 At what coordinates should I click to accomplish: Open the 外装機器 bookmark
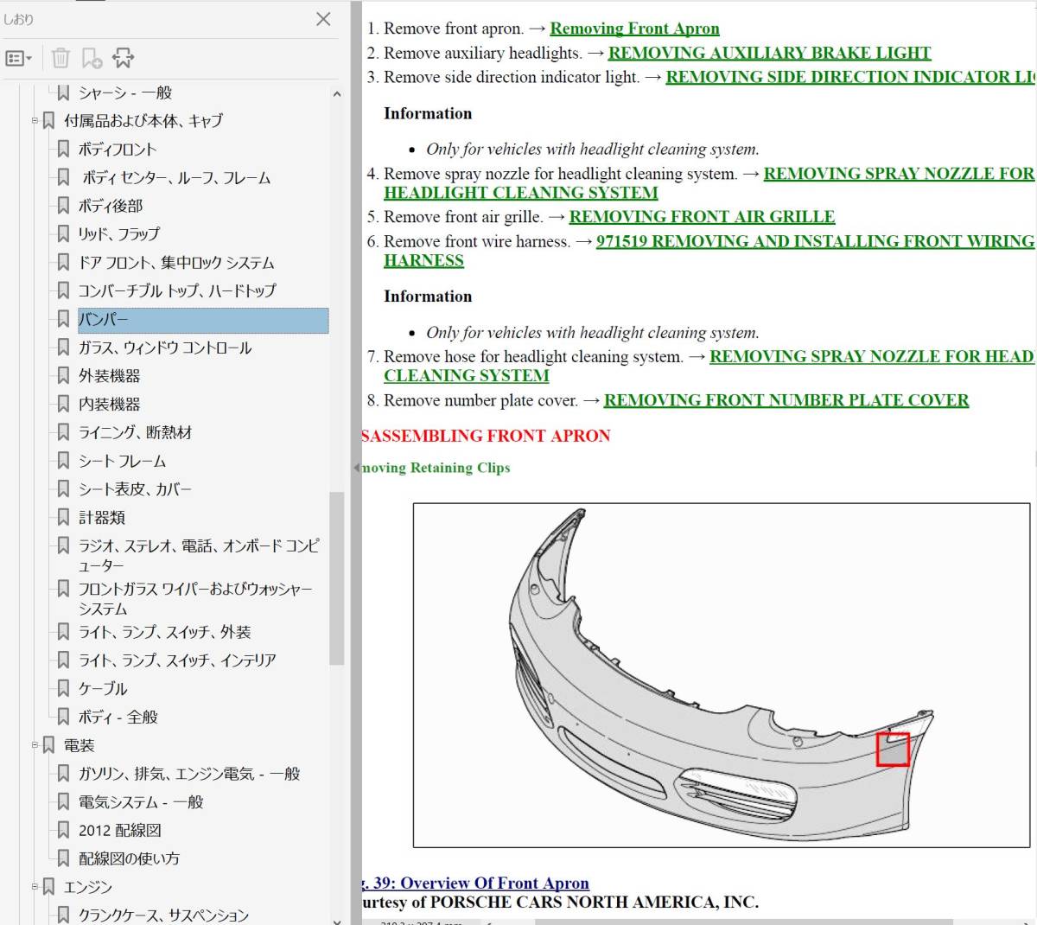(x=109, y=375)
